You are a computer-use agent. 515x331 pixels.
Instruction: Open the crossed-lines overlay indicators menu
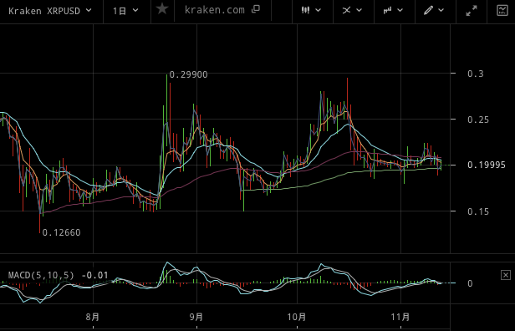(x=352, y=11)
